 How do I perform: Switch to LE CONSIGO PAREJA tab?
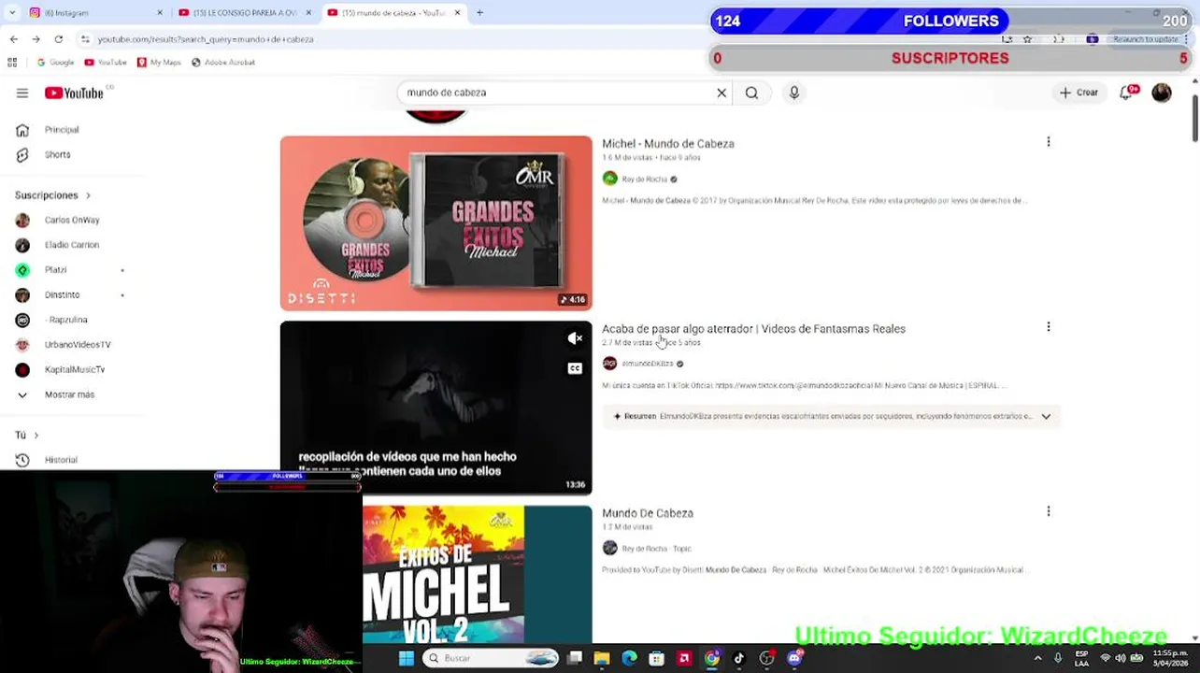pyautogui.click(x=243, y=13)
